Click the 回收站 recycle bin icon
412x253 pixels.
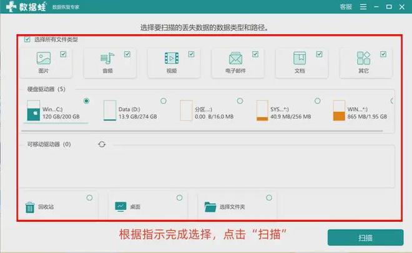pyautogui.click(x=30, y=207)
